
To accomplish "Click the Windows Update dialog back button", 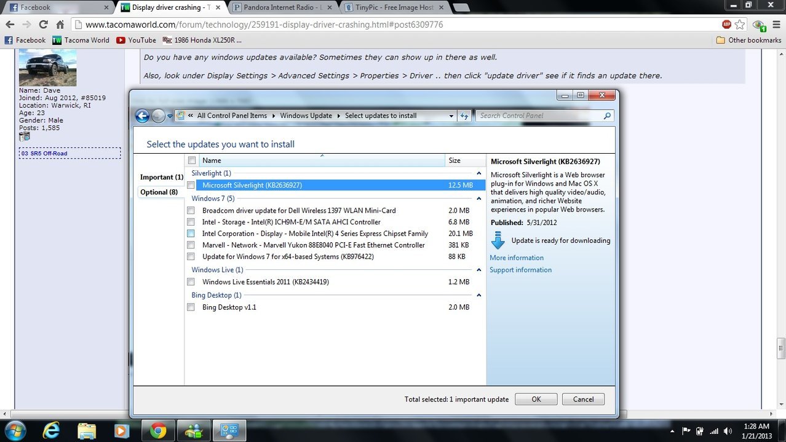I will pos(143,116).
